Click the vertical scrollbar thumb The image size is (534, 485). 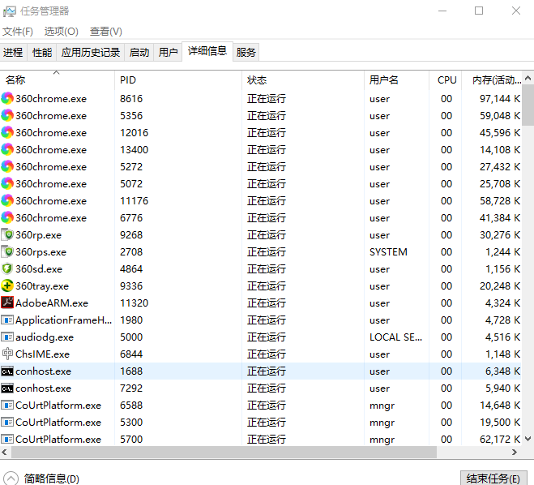(x=528, y=105)
